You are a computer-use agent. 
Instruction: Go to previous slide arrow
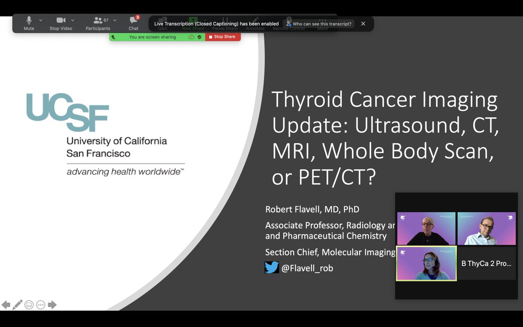[6, 305]
